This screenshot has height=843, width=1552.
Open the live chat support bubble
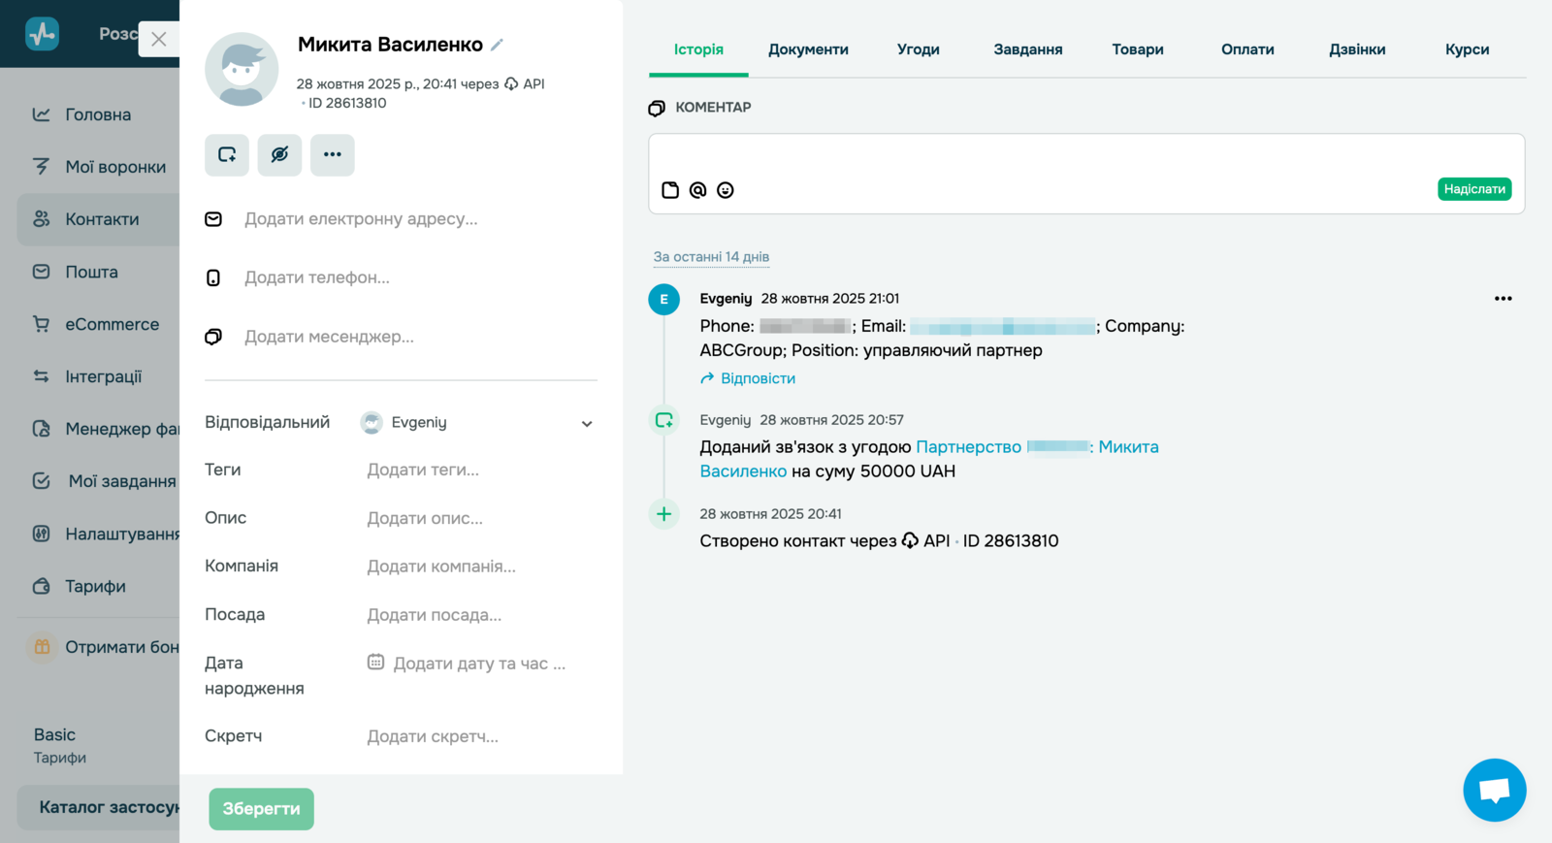pyautogui.click(x=1495, y=791)
